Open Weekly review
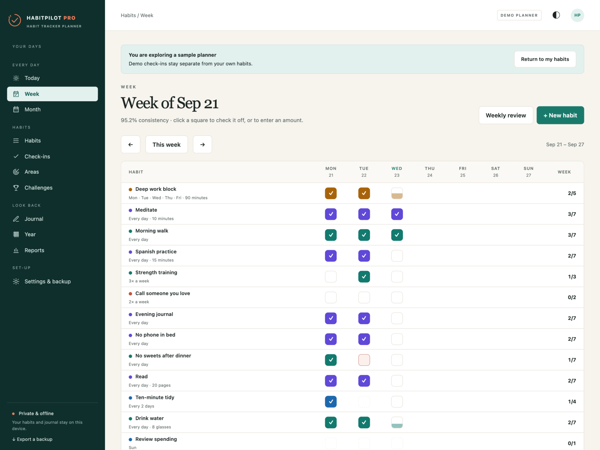Viewport: 600px width, 450px height. tap(506, 115)
